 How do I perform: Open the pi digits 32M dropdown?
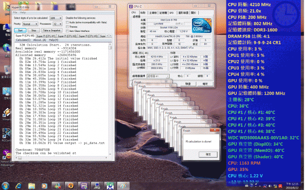click(x=56, y=18)
